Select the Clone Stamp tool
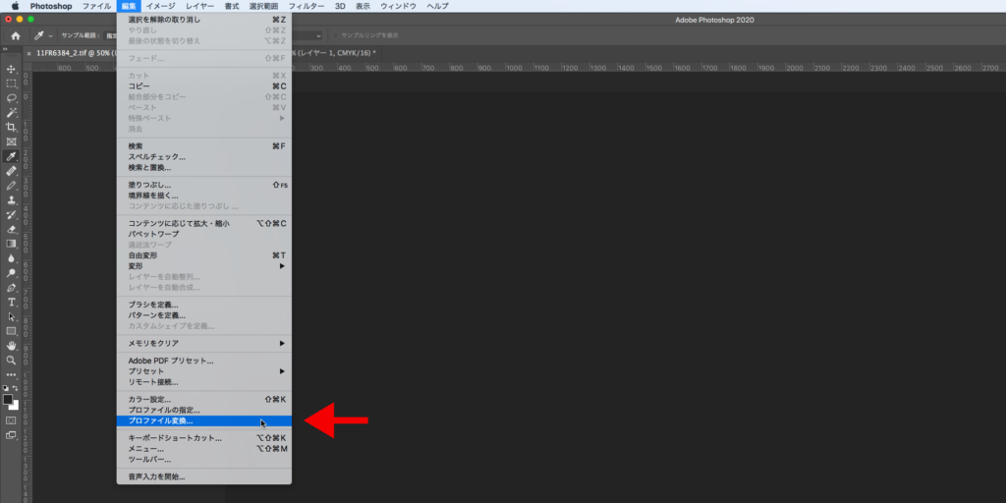This screenshot has width=1006, height=503. pos(11,200)
